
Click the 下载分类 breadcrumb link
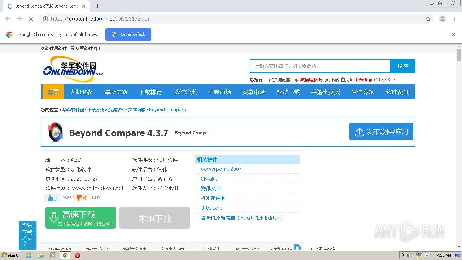coord(96,110)
